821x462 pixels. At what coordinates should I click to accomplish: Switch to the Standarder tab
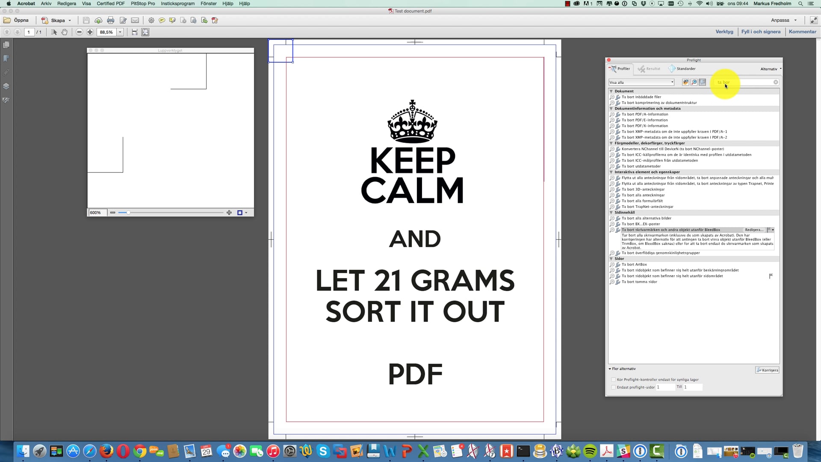pyautogui.click(x=682, y=69)
